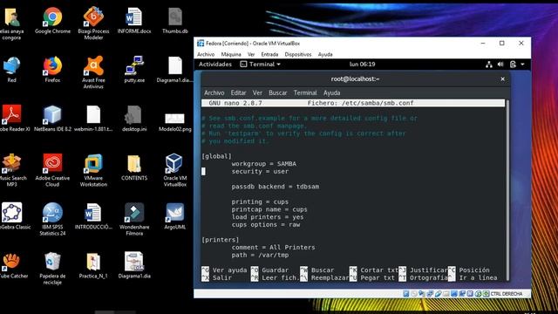The height and width of the screenshot is (314, 558).
Task: Open the terminal's Ayuda menu
Action: pyautogui.click(x=331, y=93)
